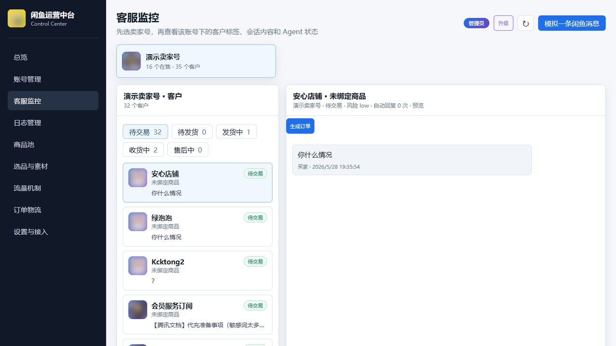This screenshot has width=616, height=346.
Task: Open 订单物流 in the sidebar
Action: point(53,210)
